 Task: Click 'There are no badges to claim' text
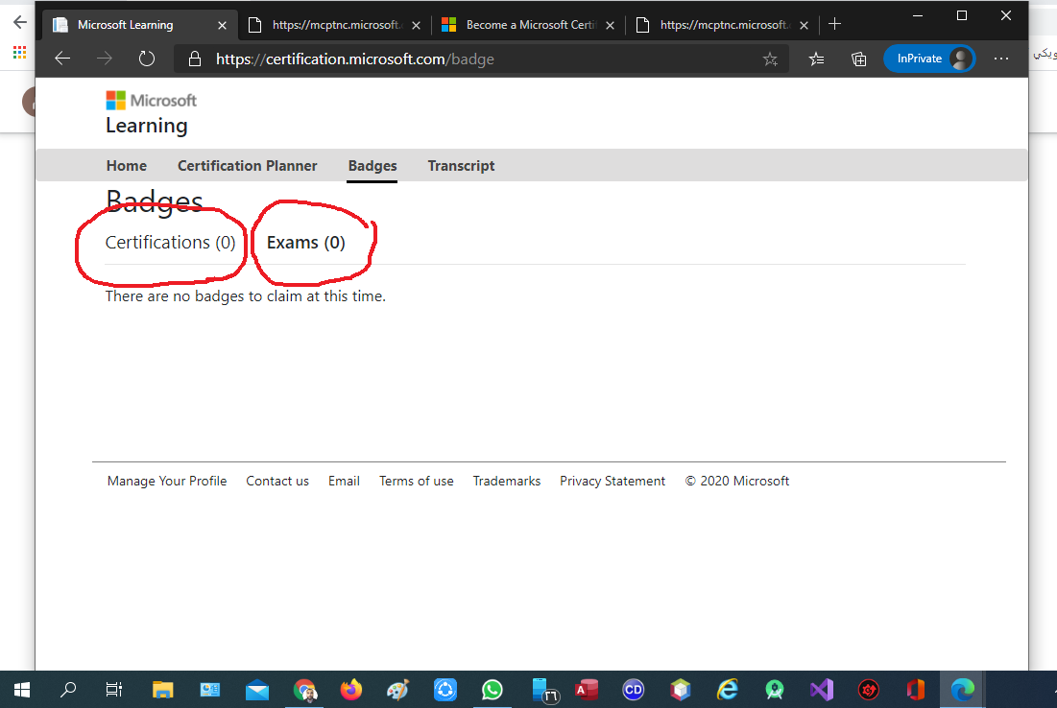[x=246, y=296]
